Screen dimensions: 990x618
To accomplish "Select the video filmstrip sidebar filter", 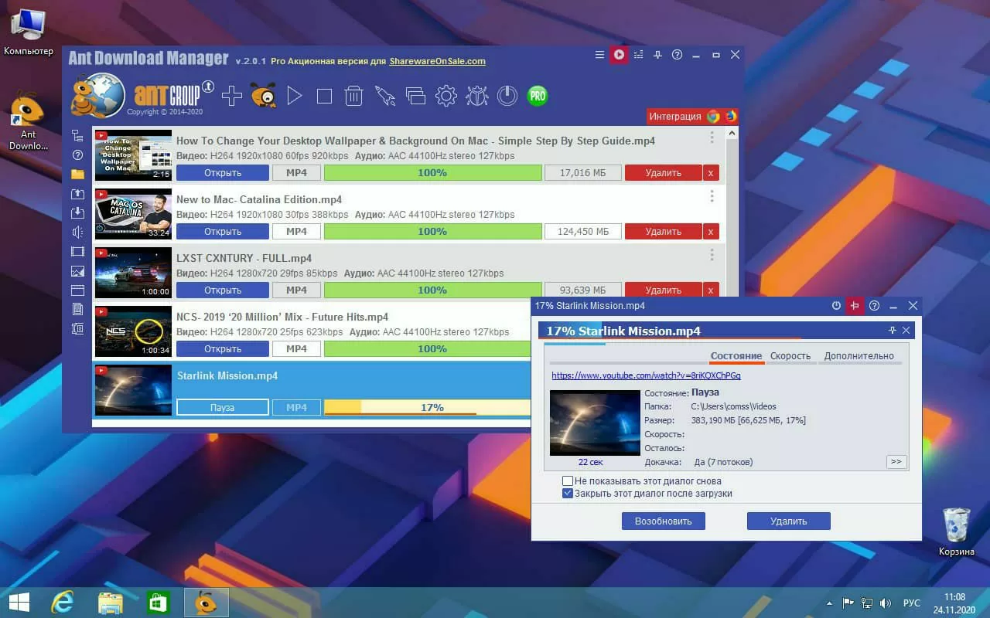I will pyautogui.click(x=77, y=252).
